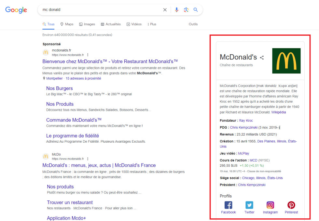This screenshot has height=221, width=319.
Task: Open Chicago, Illinois headquarters link
Action: pyautogui.click(x=262, y=178)
